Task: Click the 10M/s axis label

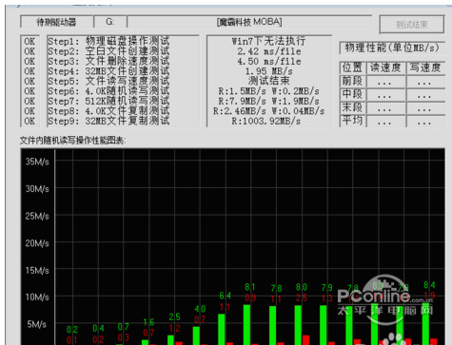Action: point(37,297)
